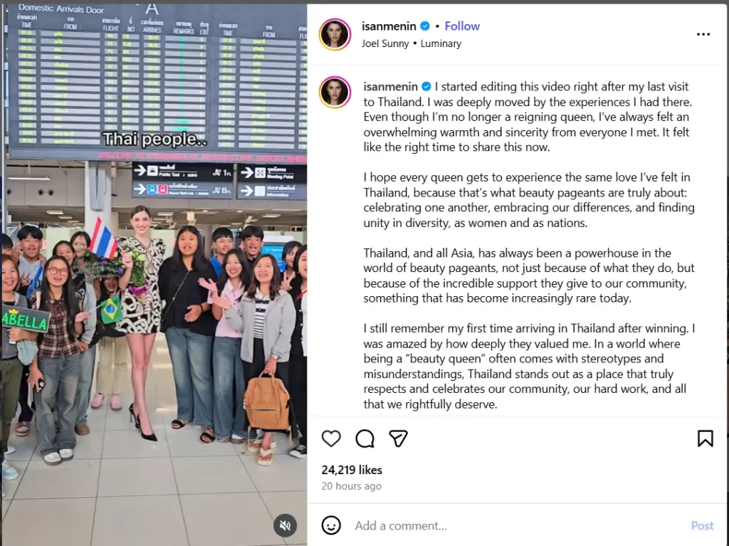Unmute the video using speaker icon
This screenshot has height=546, width=729.
(x=285, y=525)
